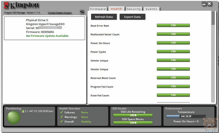Click the Refresh Data button
Image resolution: width=219 pixels, height=133 pixels.
coord(104,17)
